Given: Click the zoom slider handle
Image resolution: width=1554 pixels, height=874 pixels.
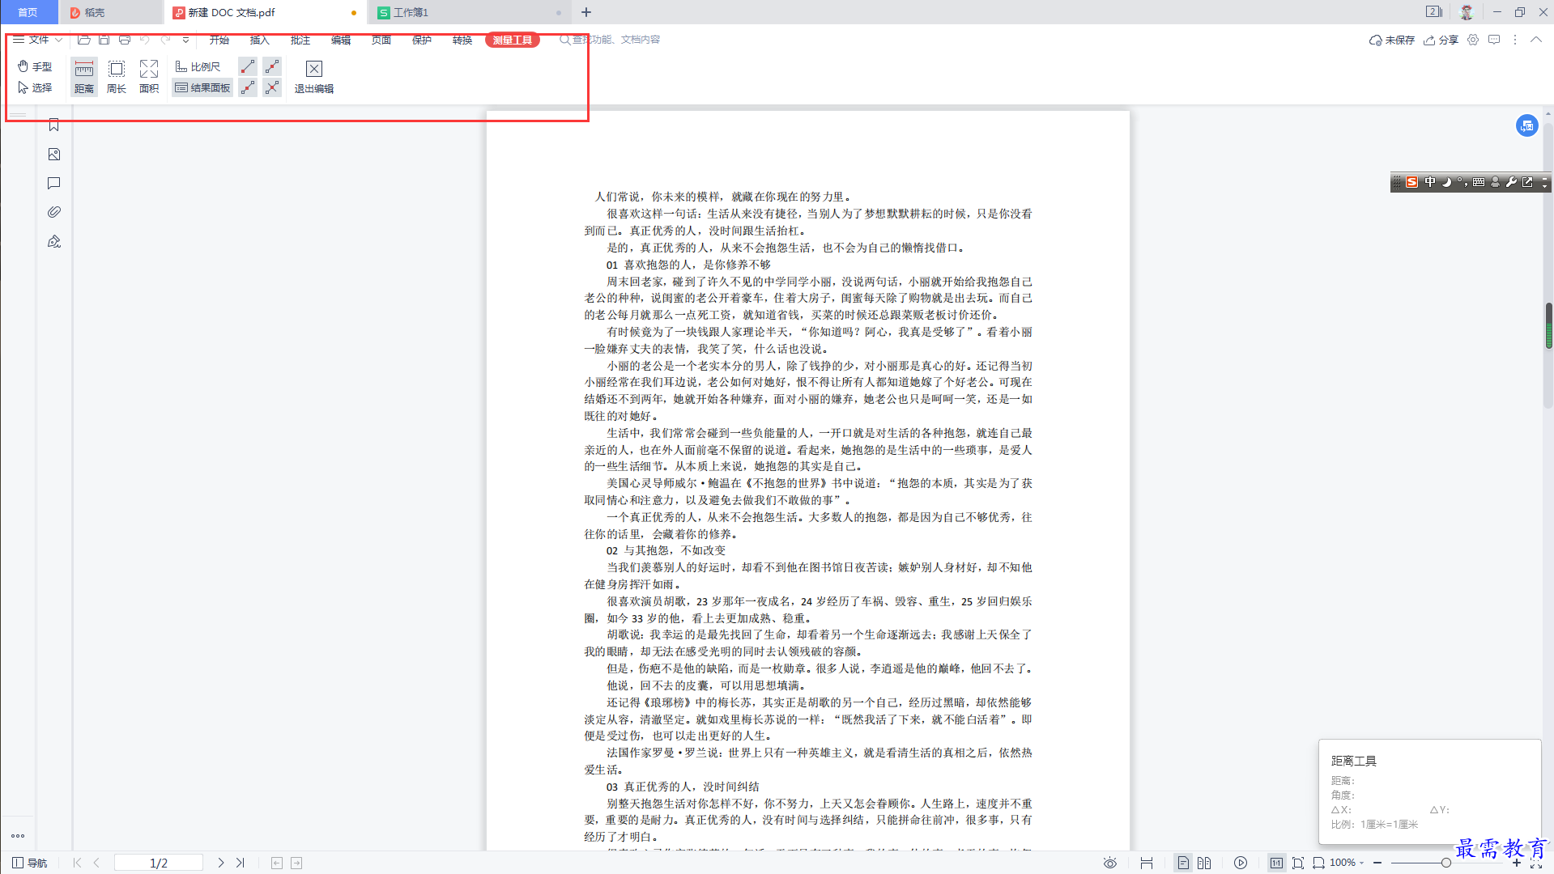Looking at the screenshot, I should (x=1445, y=863).
